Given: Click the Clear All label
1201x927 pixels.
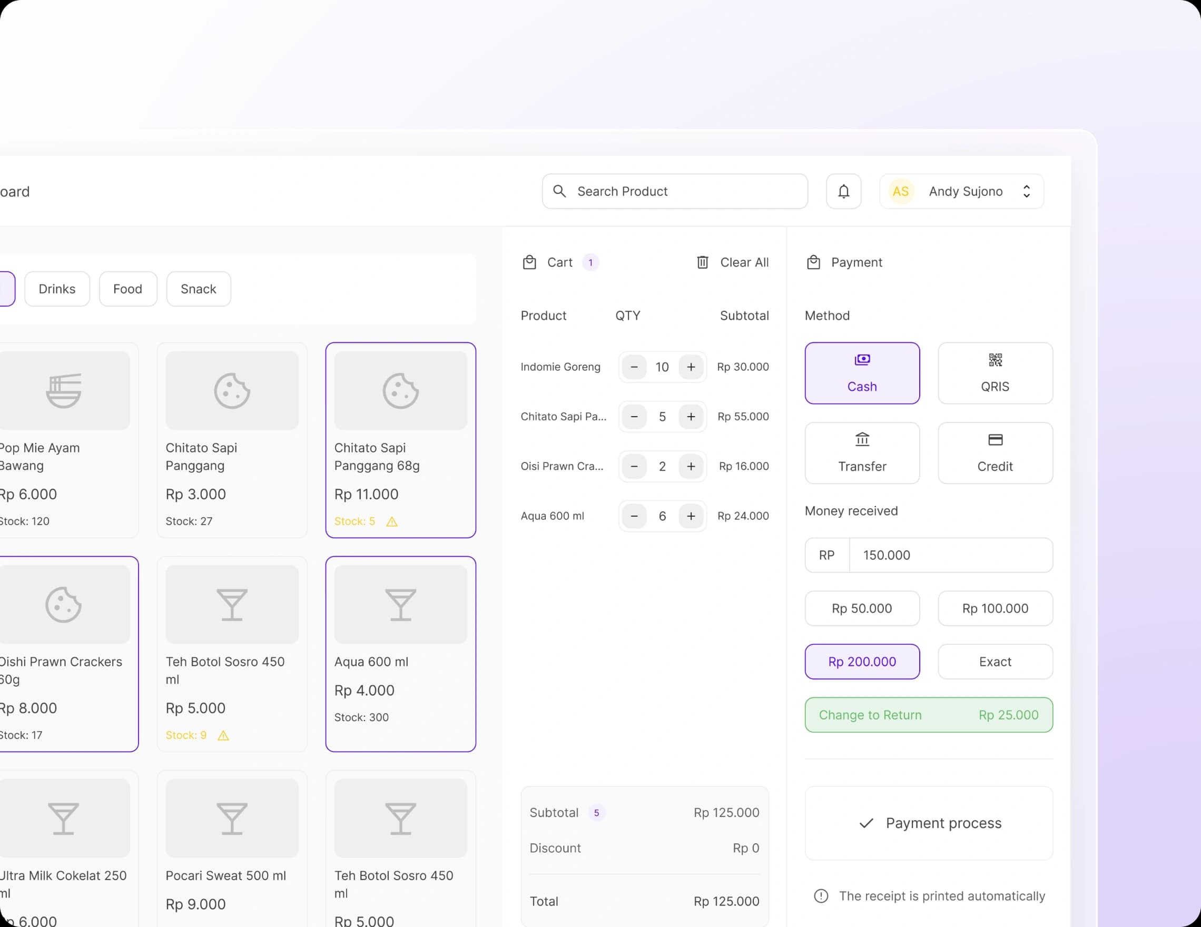Looking at the screenshot, I should click(744, 262).
